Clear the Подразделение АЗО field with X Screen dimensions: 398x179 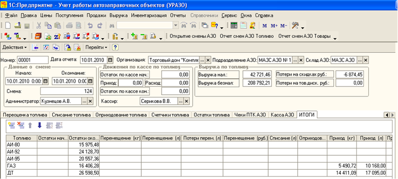[x=301, y=60]
